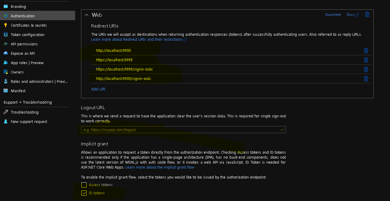Delete the https://localhost:9999 redirect URI
This screenshot has width=390, height=201.
(x=366, y=60)
